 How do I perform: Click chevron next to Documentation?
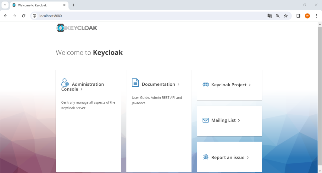(179, 84)
